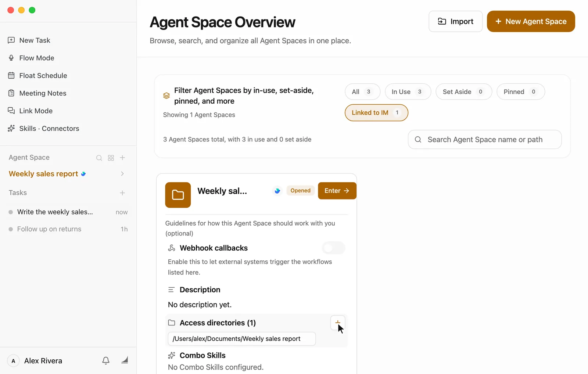Filter by Pinned agent spaces
This screenshot has height=374, width=588.
pyautogui.click(x=521, y=92)
